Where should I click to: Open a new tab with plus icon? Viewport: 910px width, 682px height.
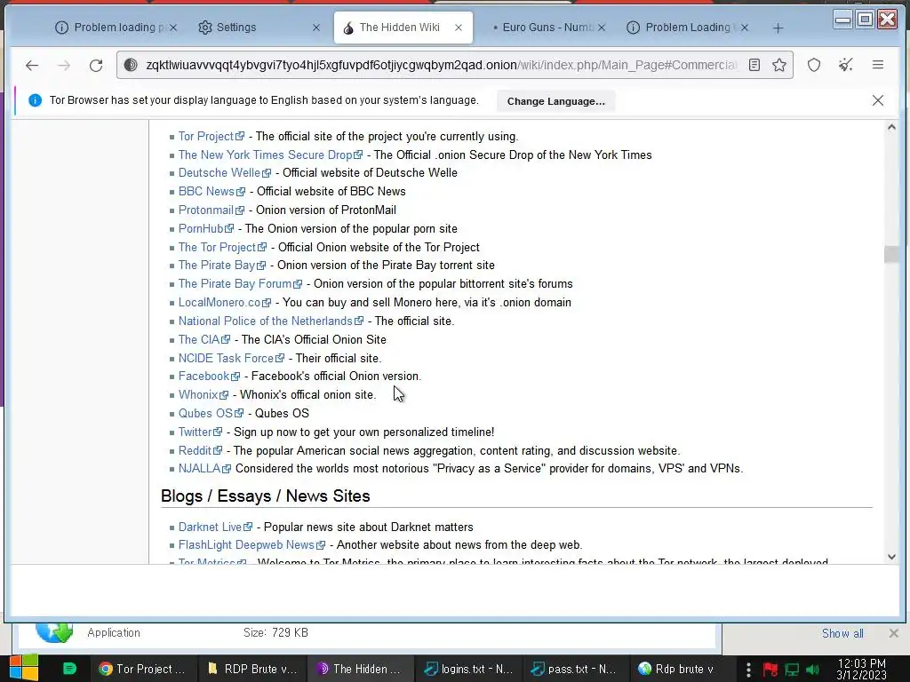pos(778,28)
